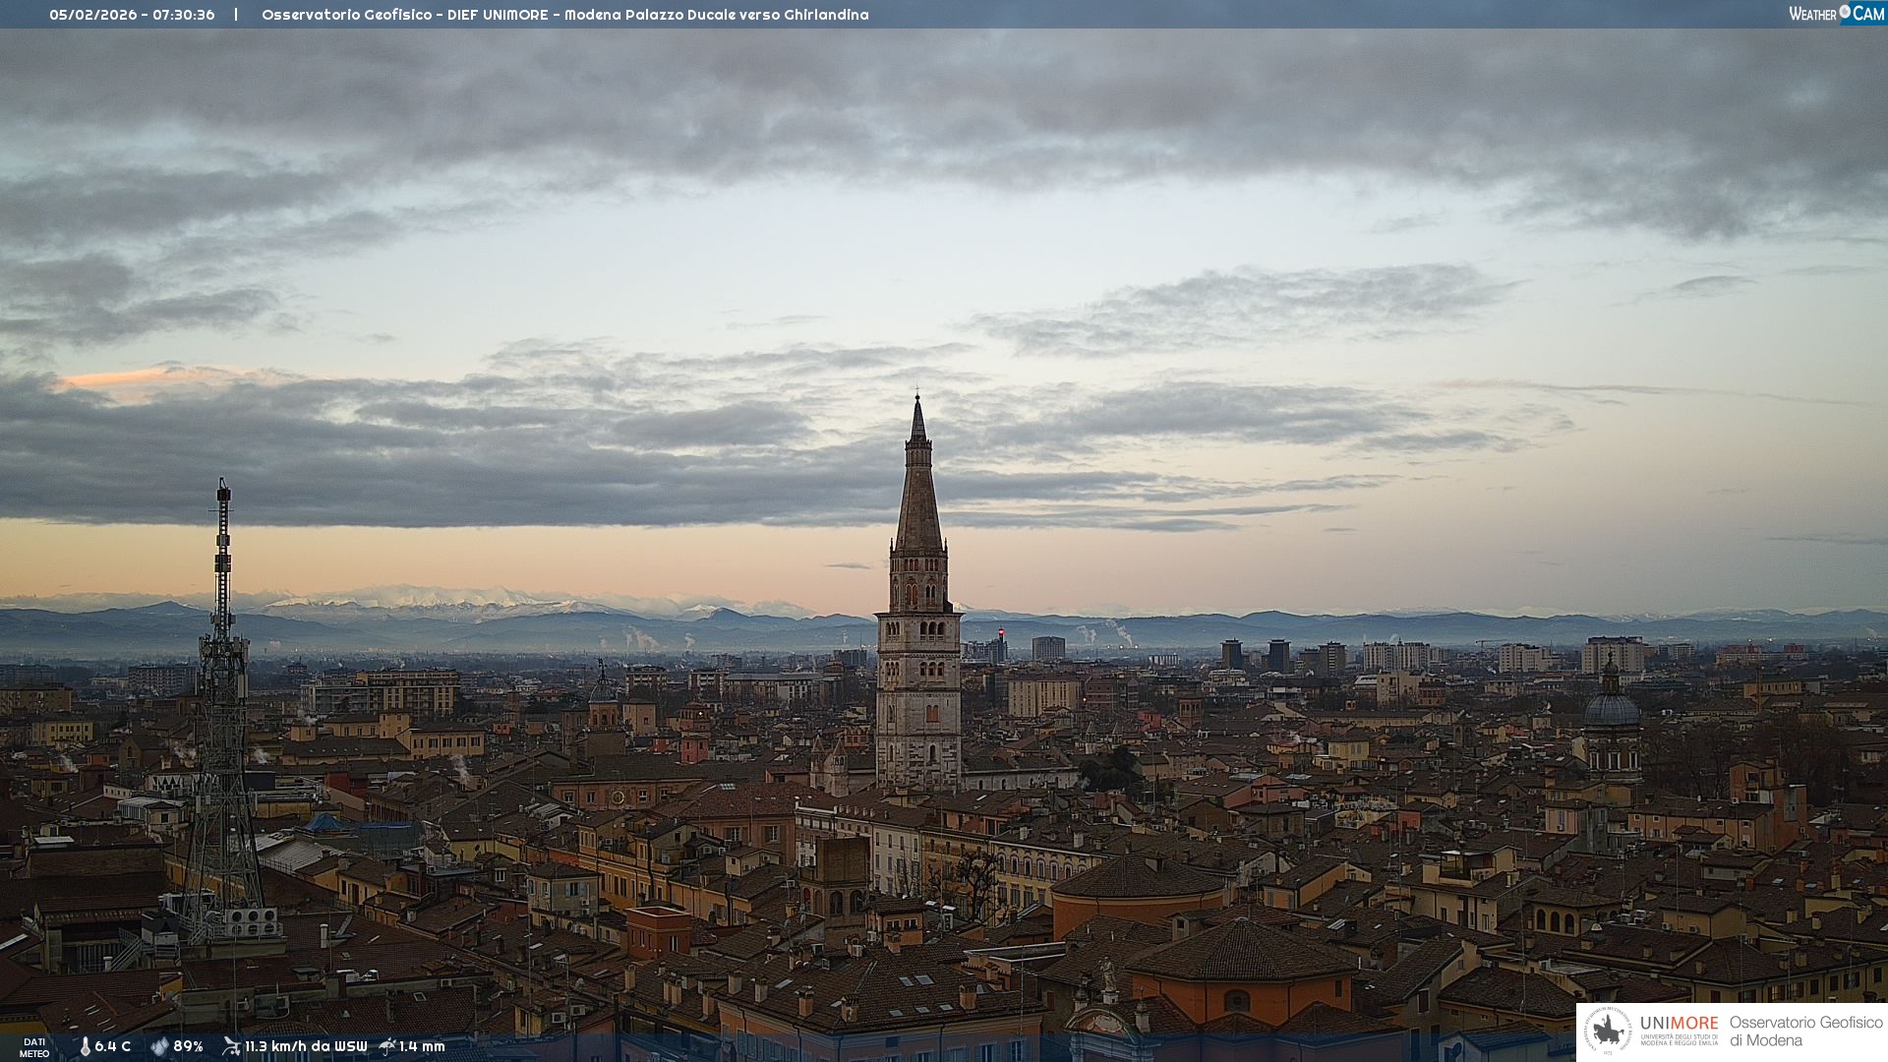Click the WeatherCAM camera lens icon
This screenshot has height=1062, width=1888.
pos(1845,12)
